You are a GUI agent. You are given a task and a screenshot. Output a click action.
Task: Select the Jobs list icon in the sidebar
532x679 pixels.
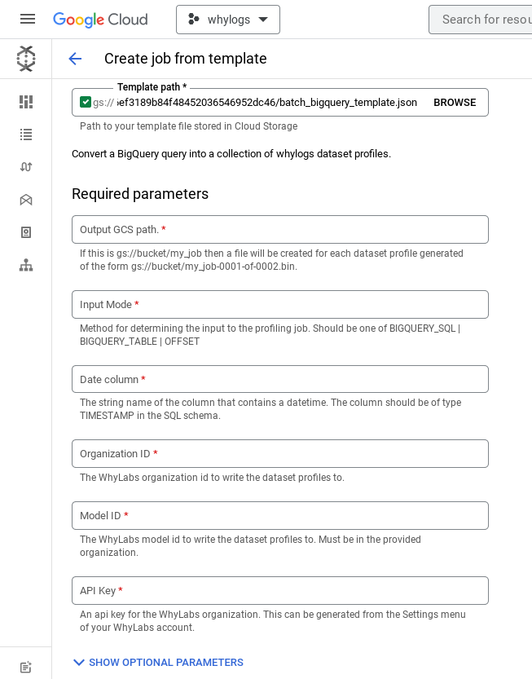point(26,135)
